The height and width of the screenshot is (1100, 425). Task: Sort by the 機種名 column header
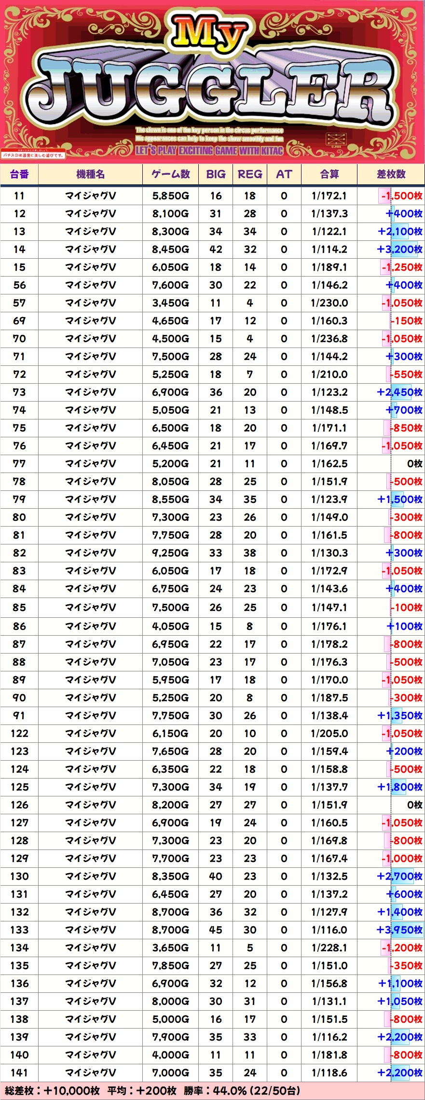pyautogui.click(x=90, y=174)
